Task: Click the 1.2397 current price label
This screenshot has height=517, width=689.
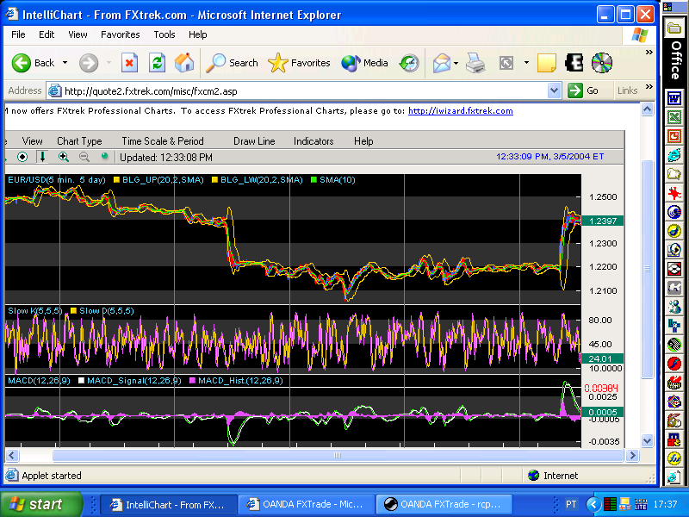Action: coord(602,221)
